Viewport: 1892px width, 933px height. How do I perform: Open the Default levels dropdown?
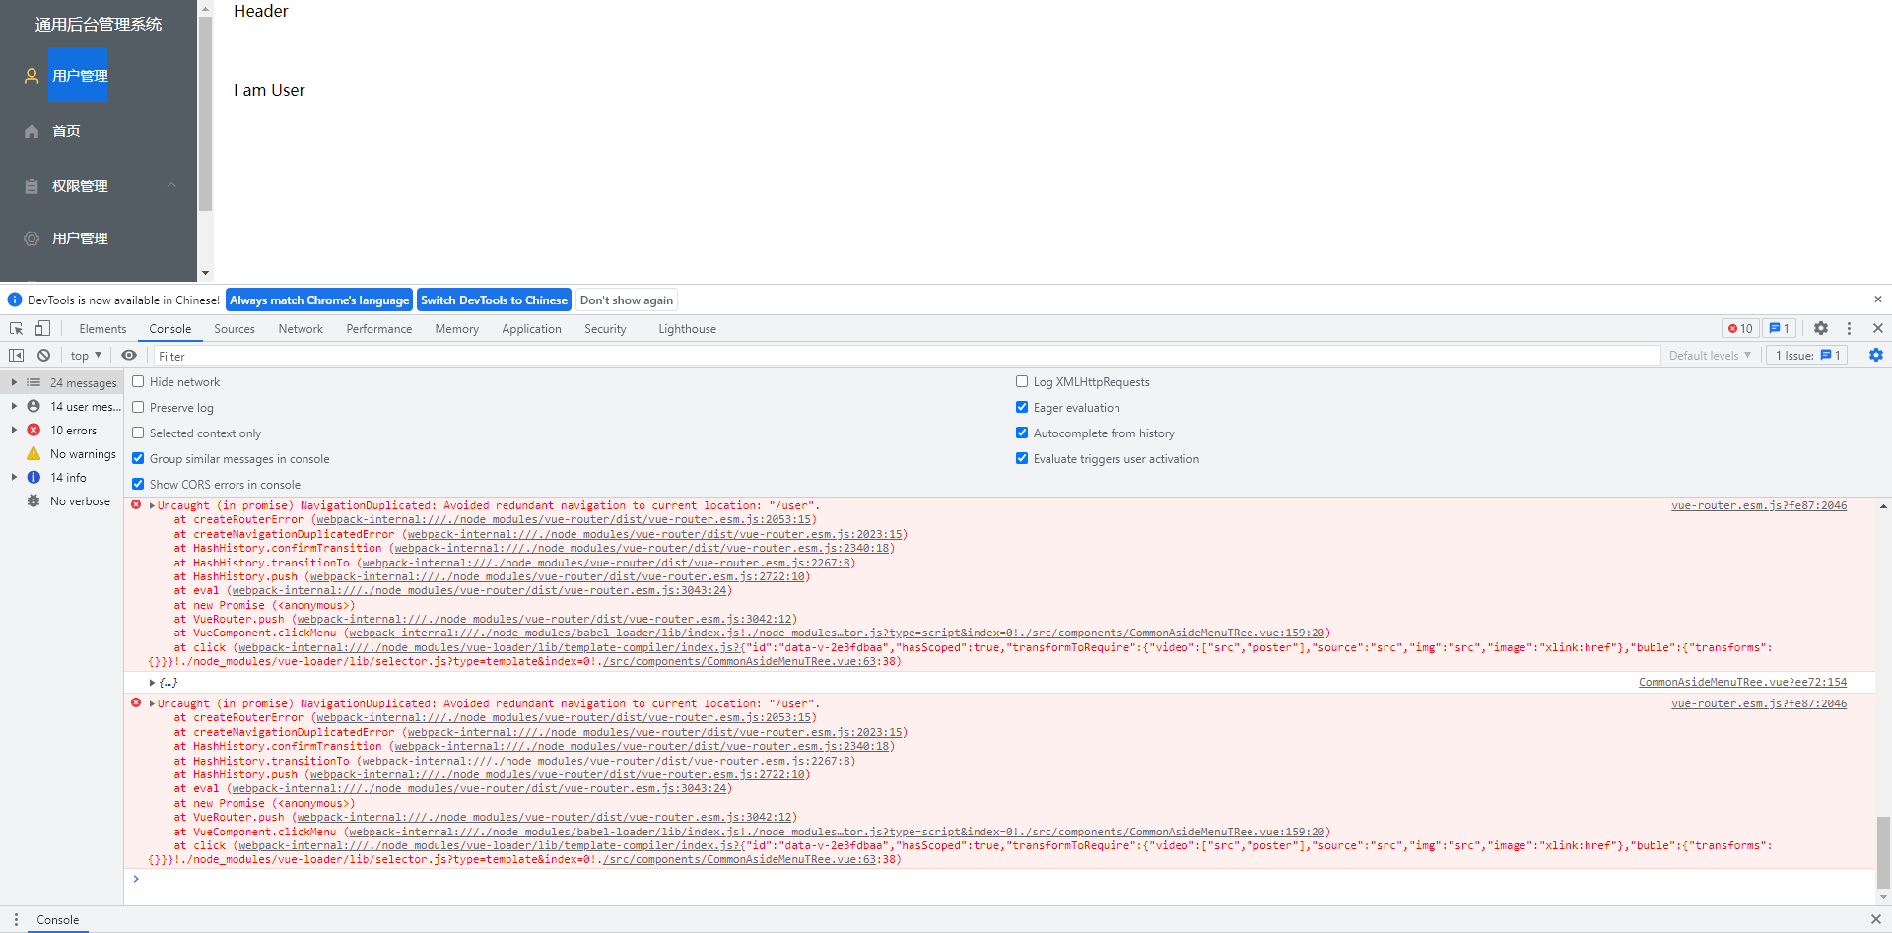tap(1711, 355)
